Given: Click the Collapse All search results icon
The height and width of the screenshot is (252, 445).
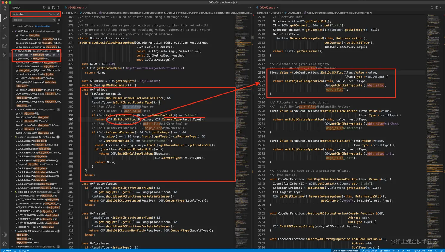Looking at the screenshot, I should click(x=58, y=8).
